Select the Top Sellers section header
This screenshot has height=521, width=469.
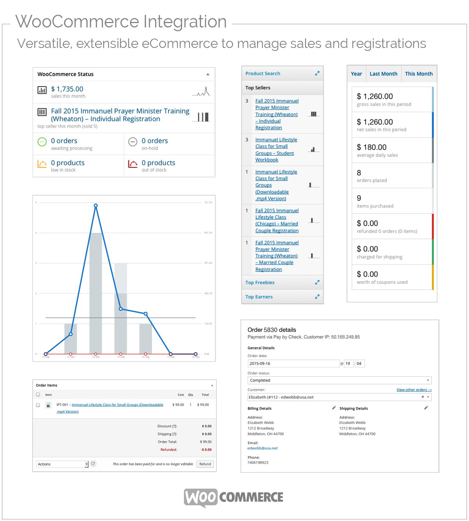282,88
